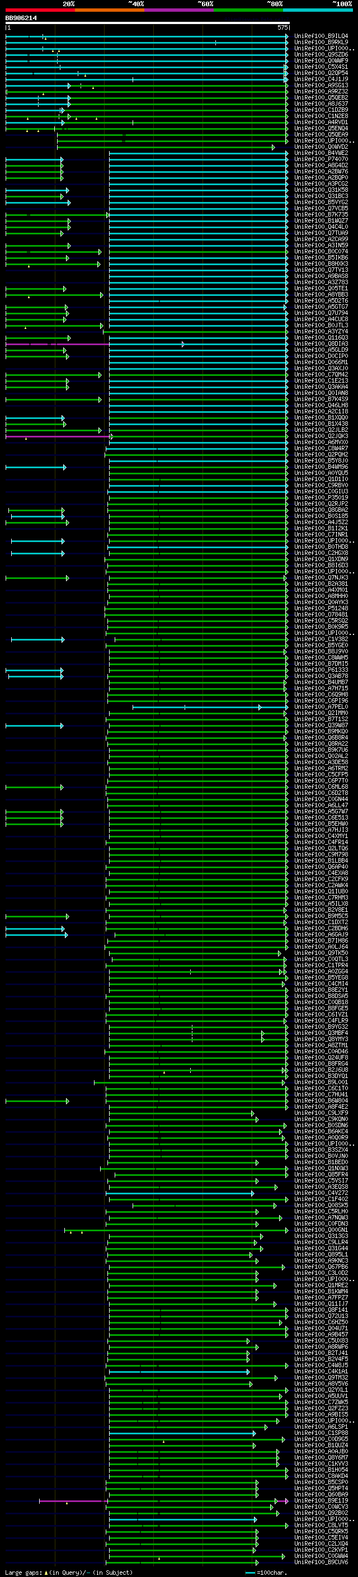358x1577 pixels.
Task: Select label UniRef100_Q00GN1
Action: pos(321,1230)
